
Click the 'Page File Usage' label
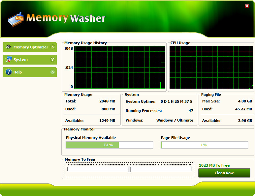[x=175, y=138]
